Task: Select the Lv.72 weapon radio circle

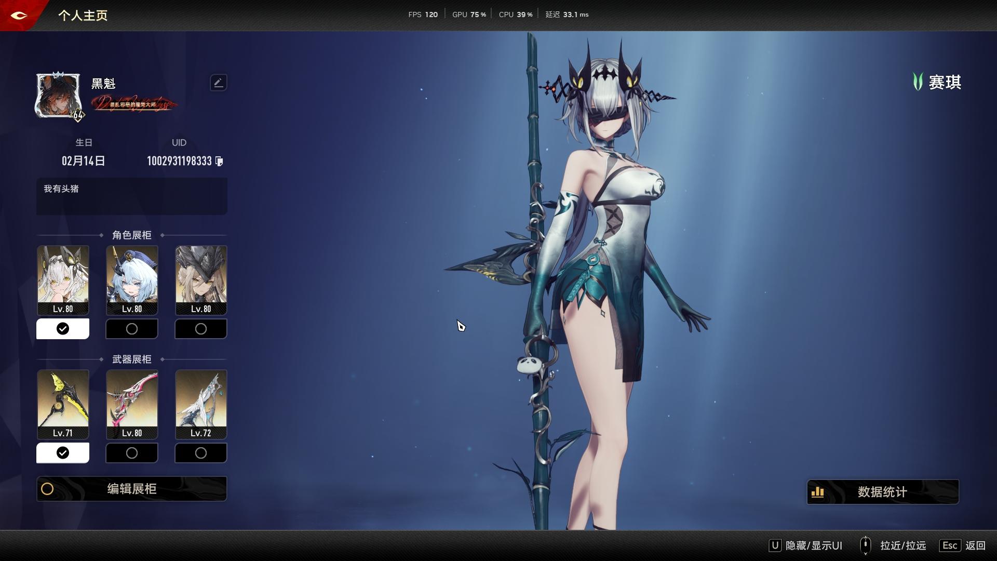Action: pyautogui.click(x=201, y=453)
